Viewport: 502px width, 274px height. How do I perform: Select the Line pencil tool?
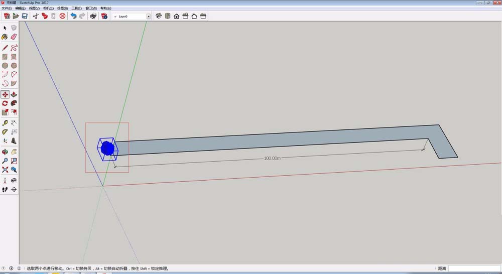click(5, 48)
